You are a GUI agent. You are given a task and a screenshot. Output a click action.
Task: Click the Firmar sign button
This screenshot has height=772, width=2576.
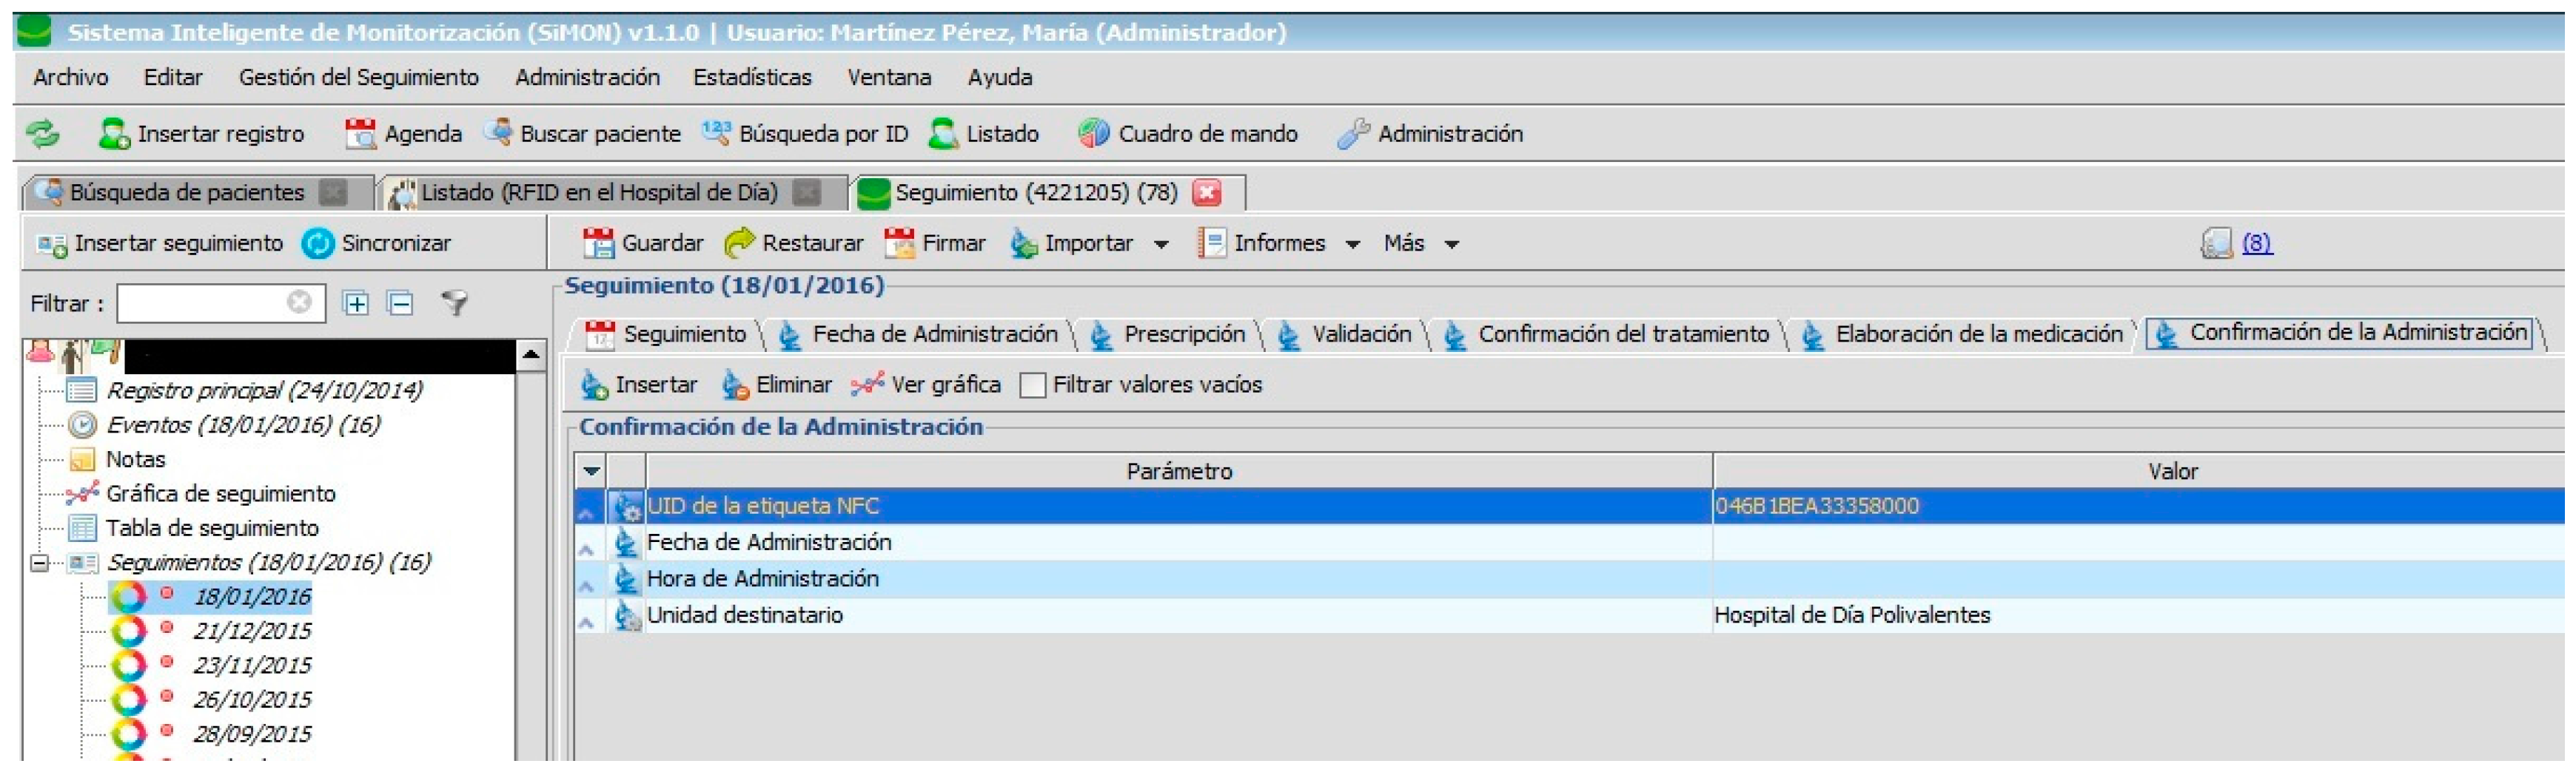pos(935,244)
